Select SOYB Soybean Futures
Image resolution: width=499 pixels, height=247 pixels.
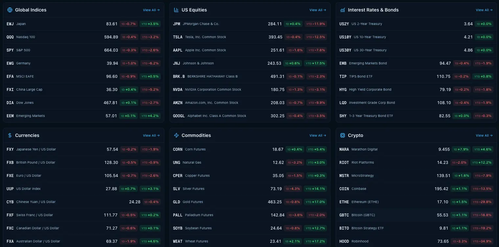[x=250, y=228]
